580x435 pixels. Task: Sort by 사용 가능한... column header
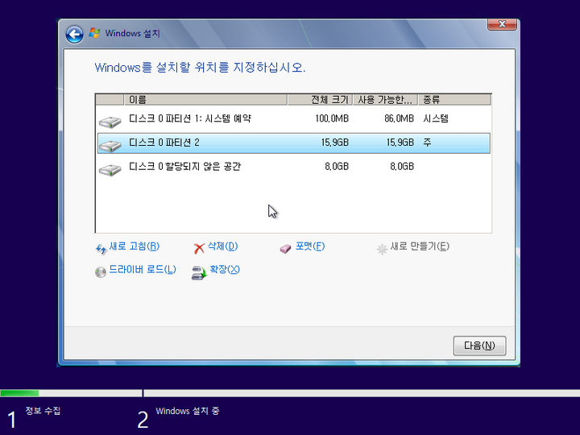coord(385,100)
